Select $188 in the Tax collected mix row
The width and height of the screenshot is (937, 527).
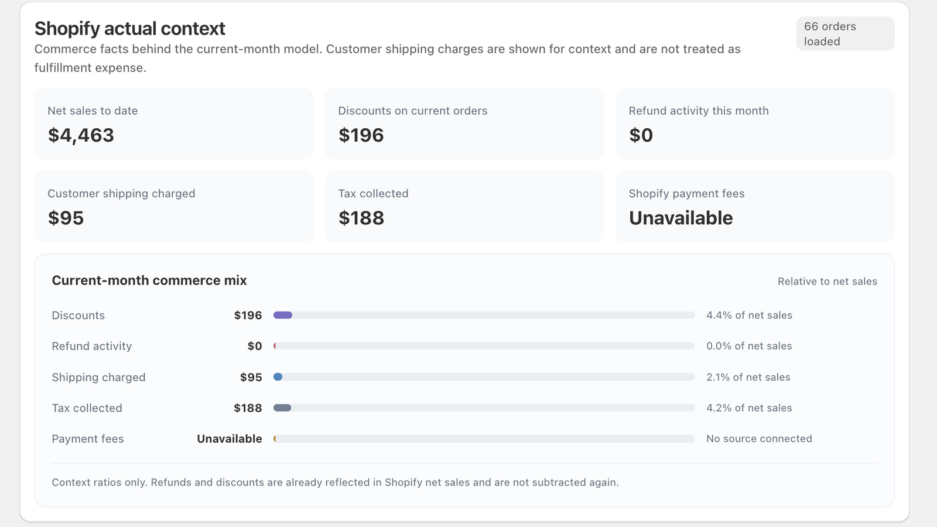248,408
